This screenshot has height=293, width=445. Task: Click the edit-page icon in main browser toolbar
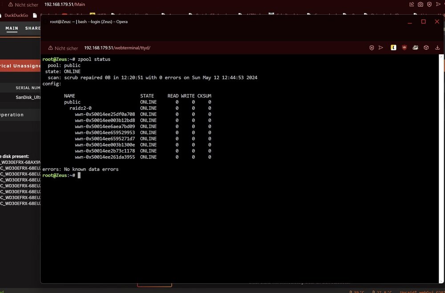point(412,4)
